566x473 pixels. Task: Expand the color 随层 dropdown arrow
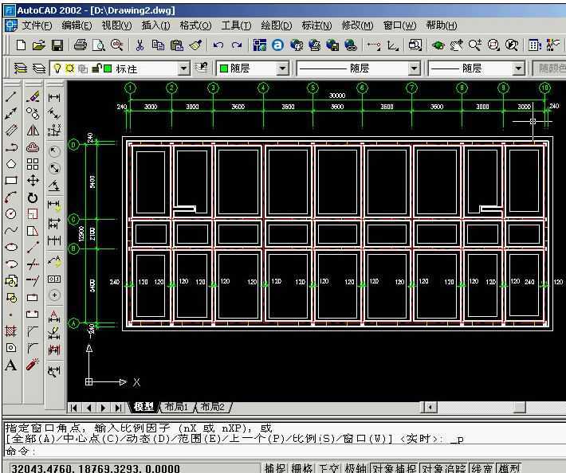point(282,68)
